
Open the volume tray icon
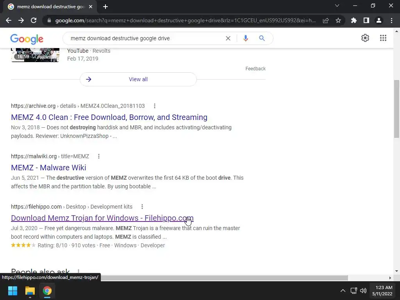pos(363,291)
